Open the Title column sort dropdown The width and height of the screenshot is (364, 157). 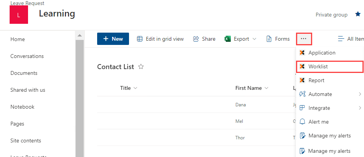pos(135,88)
